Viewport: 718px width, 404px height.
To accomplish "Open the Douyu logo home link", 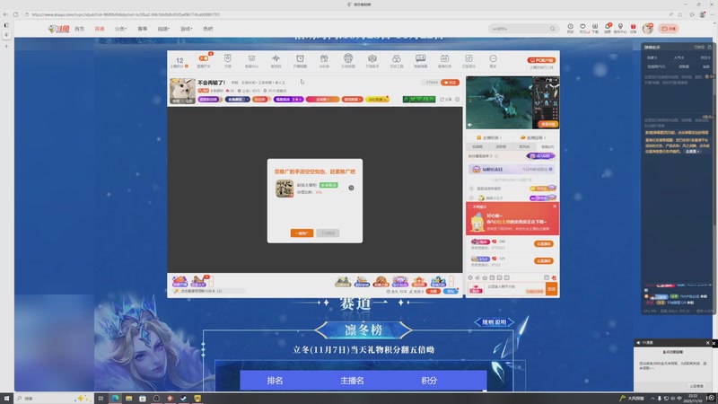I will point(59,29).
